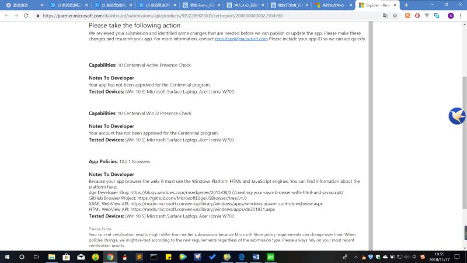Bookmark this page with the star icon

click(x=395, y=16)
